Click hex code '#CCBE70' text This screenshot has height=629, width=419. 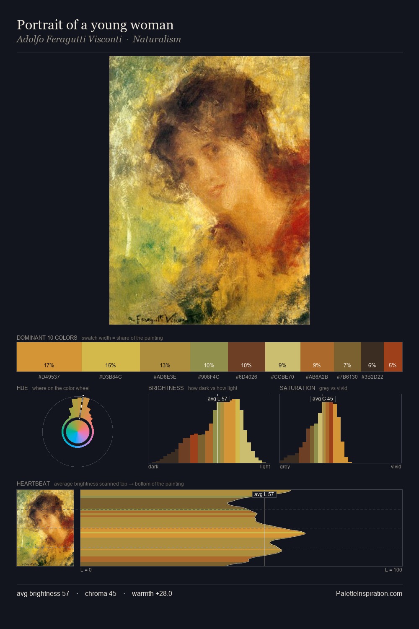coord(282,377)
